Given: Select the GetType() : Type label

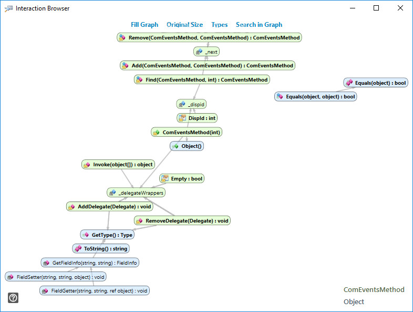Looking at the screenshot, I should (x=112, y=235).
